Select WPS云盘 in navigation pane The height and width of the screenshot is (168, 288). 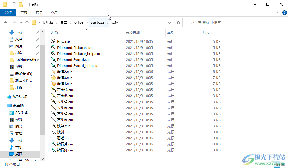(20, 97)
